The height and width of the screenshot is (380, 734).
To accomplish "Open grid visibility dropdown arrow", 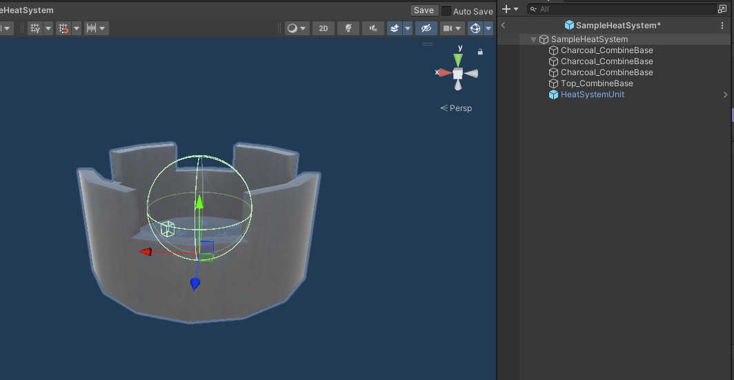I will coord(48,28).
